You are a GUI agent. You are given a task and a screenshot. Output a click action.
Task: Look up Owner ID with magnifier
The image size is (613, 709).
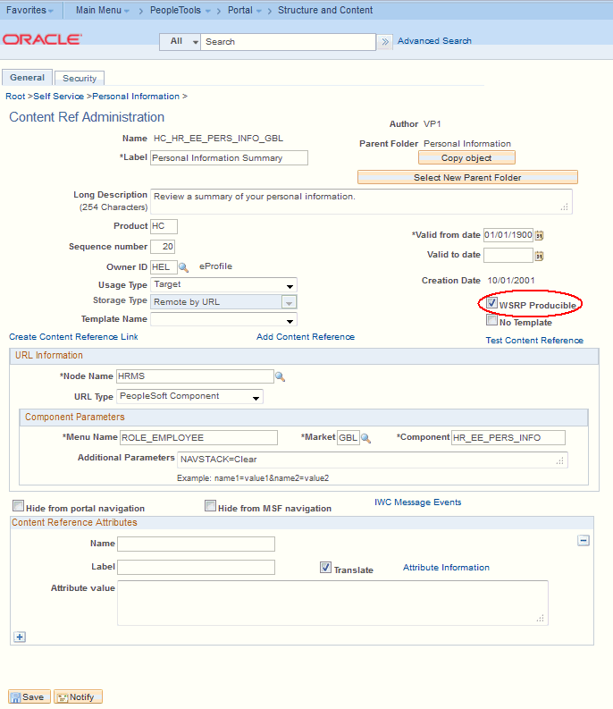pyautogui.click(x=183, y=267)
